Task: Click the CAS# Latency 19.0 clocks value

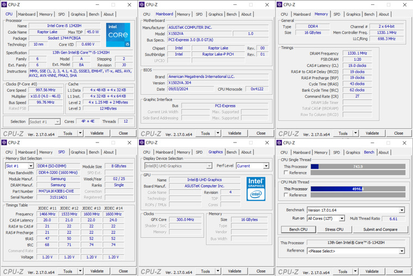Action: [357, 65]
